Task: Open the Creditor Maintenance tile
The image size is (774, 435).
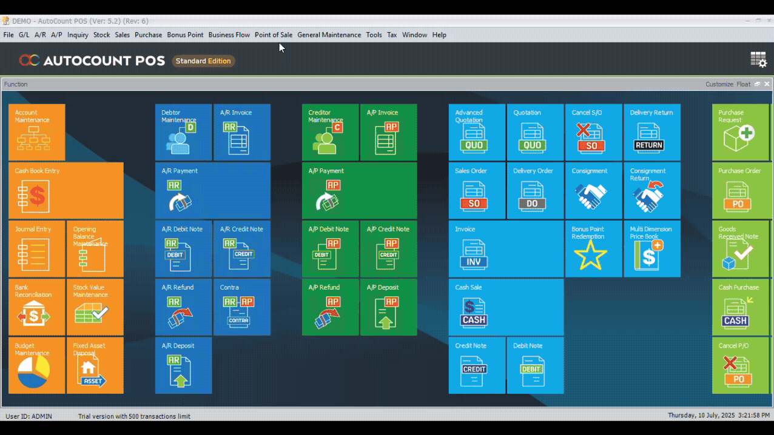Action: (x=330, y=132)
